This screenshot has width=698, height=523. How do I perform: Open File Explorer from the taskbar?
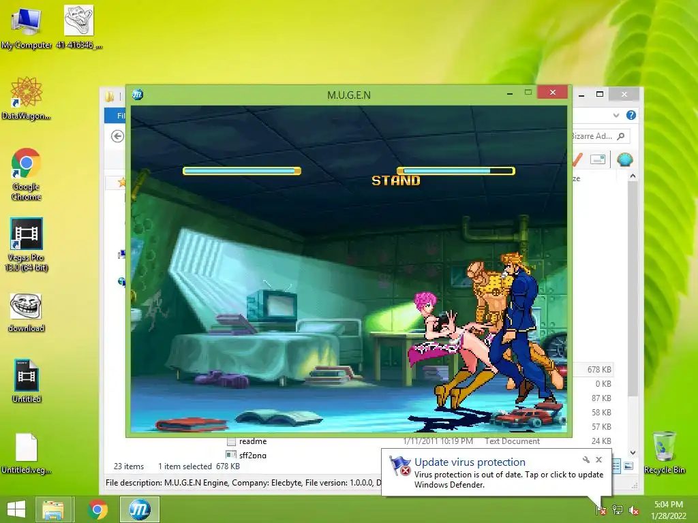(53, 509)
